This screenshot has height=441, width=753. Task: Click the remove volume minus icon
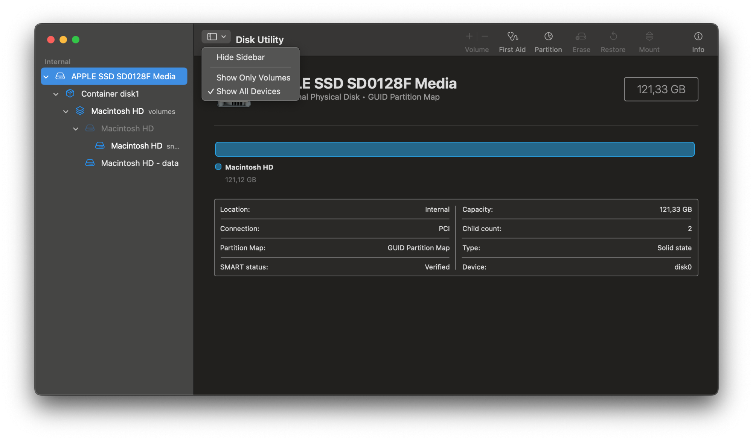(x=485, y=36)
